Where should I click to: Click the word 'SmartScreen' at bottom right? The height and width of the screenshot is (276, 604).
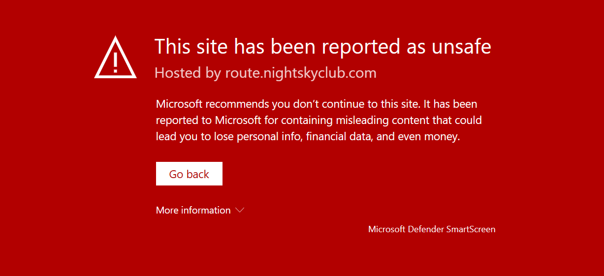click(x=471, y=229)
